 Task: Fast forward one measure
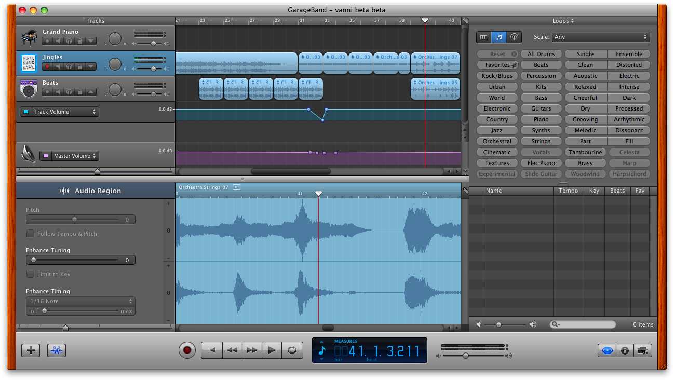point(252,350)
